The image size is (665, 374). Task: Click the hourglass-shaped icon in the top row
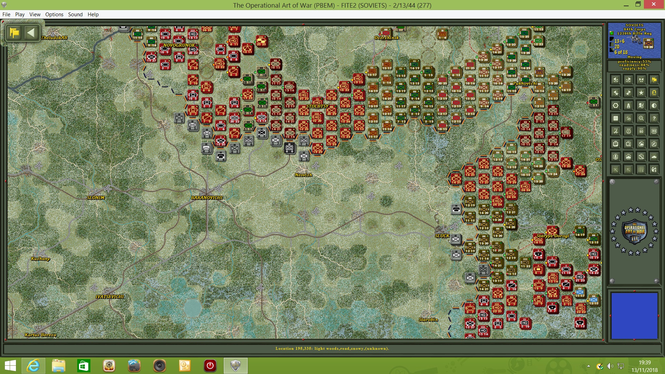[641, 80]
